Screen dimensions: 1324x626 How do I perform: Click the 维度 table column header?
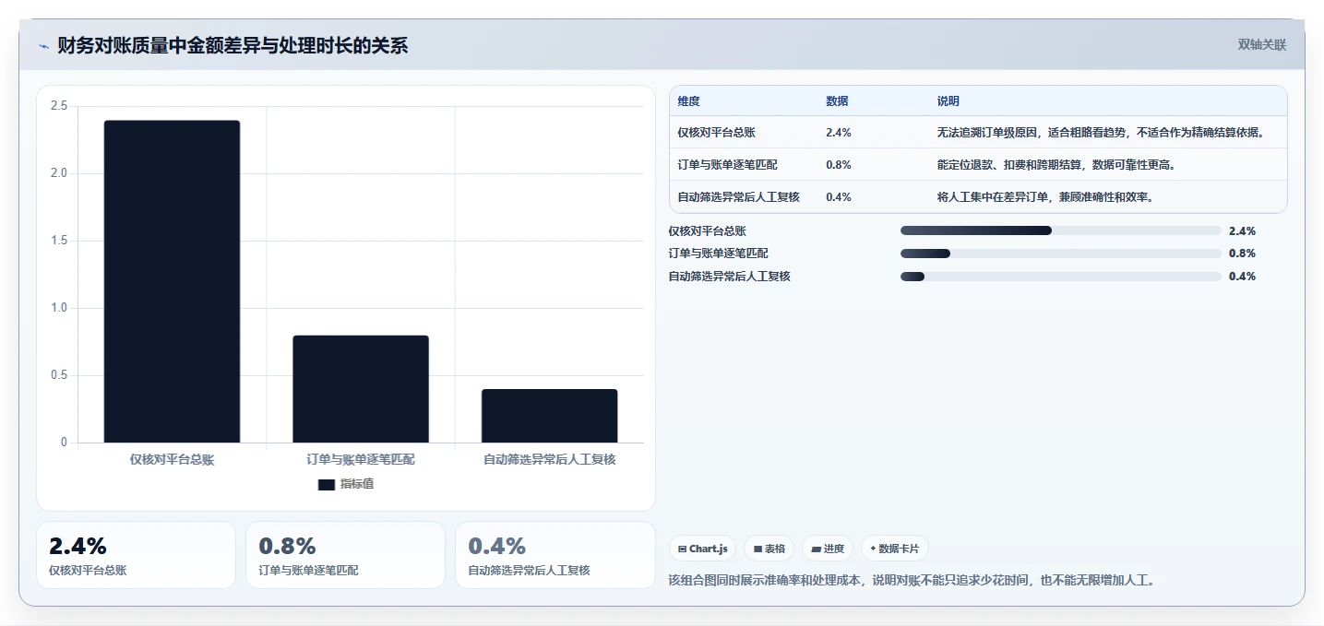point(688,101)
